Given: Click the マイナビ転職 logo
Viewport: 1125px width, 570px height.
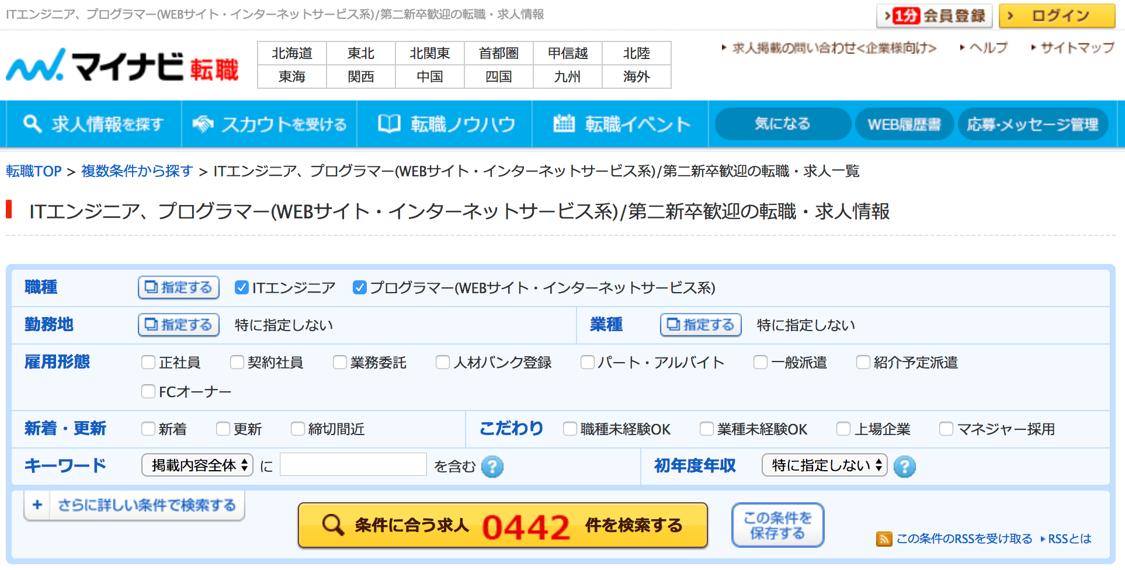Looking at the screenshot, I should (122, 65).
